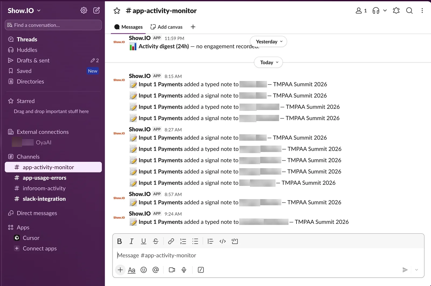431x286 pixels.
Task: Open attachments plus button in composer
Action: point(120,270)
